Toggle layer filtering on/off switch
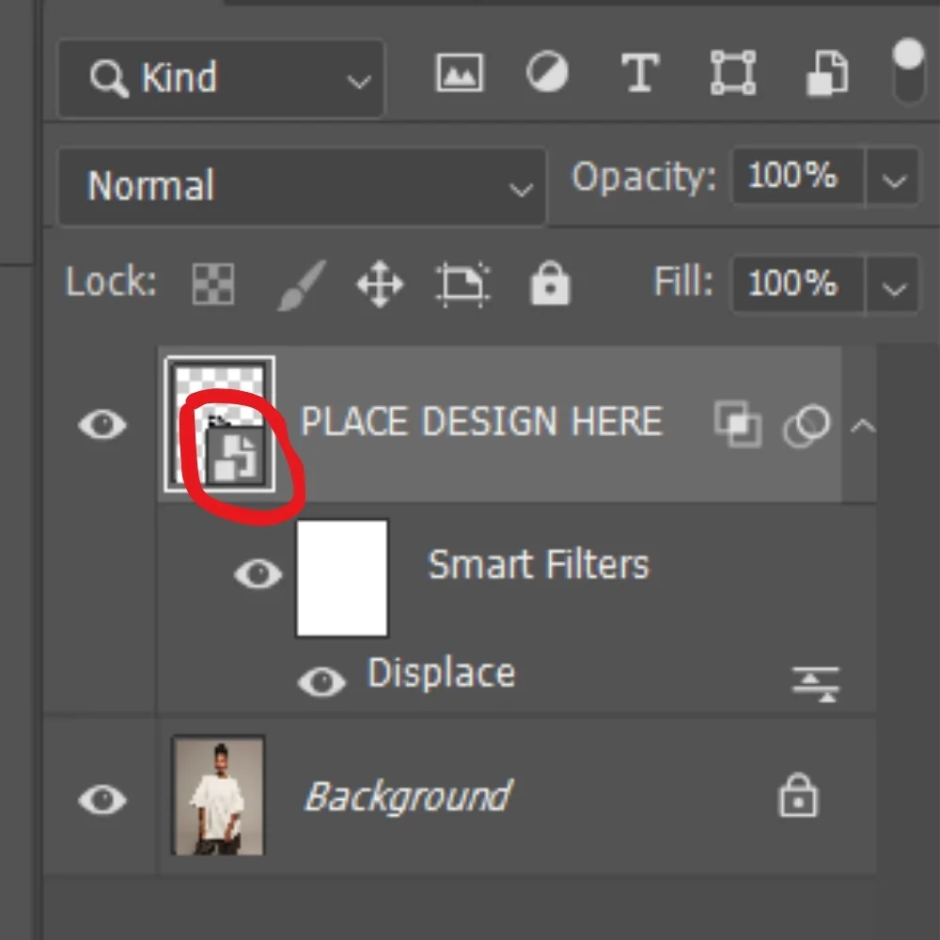Viewport: 940px width, 940px height. (908, 72)
